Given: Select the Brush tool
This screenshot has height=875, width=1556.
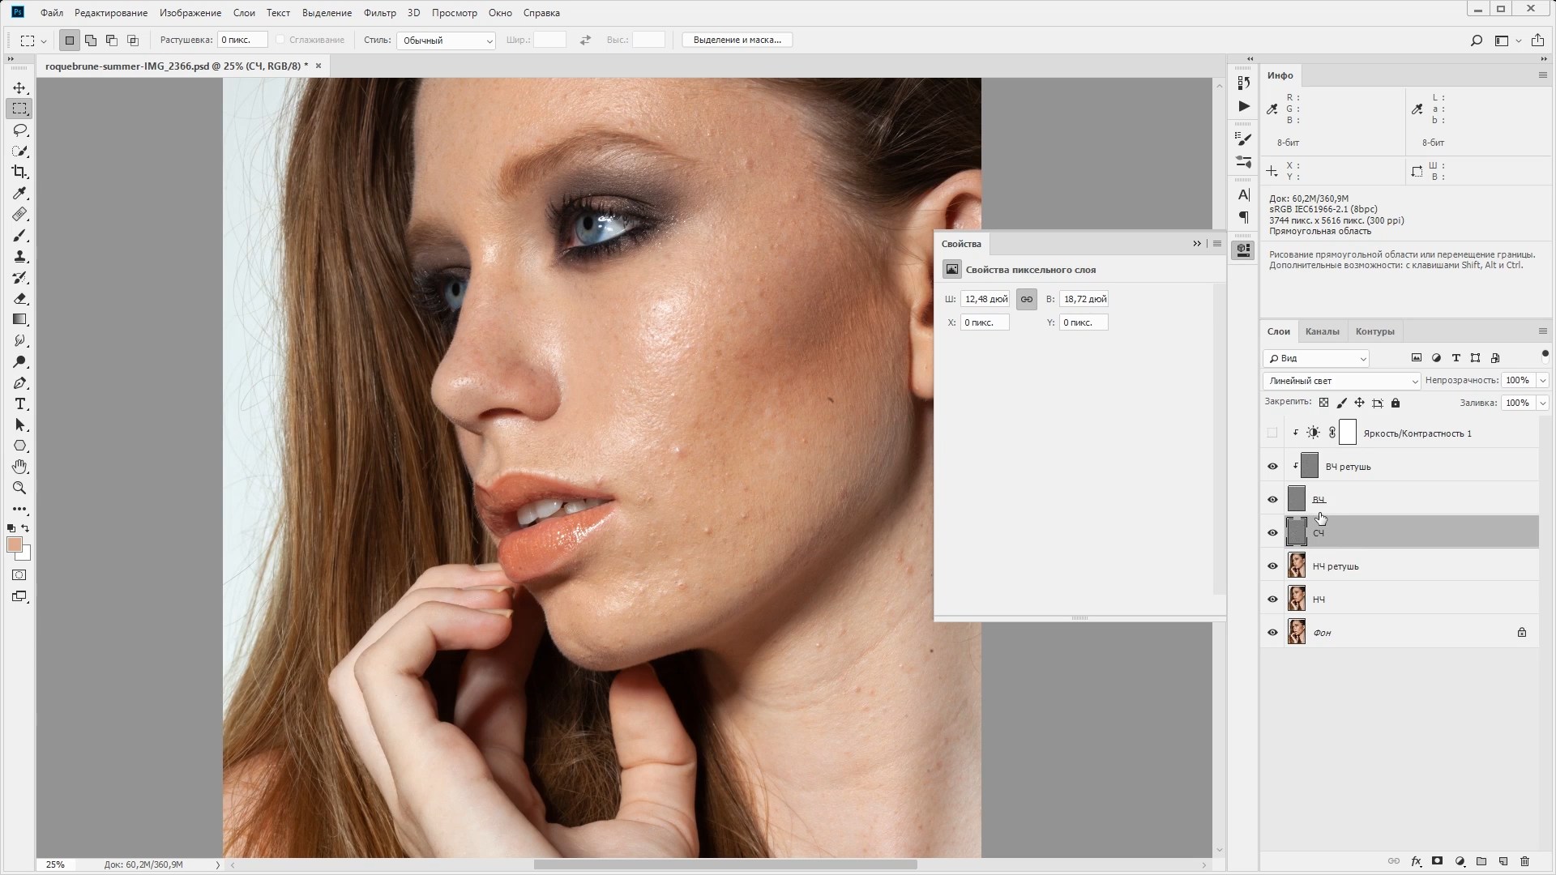Looking at the screenshot, I should click(19, 235).
